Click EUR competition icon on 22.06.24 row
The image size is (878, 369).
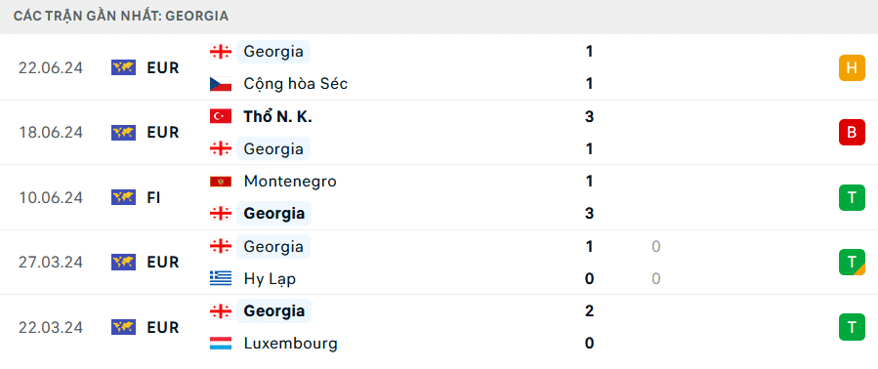point(123,67)
